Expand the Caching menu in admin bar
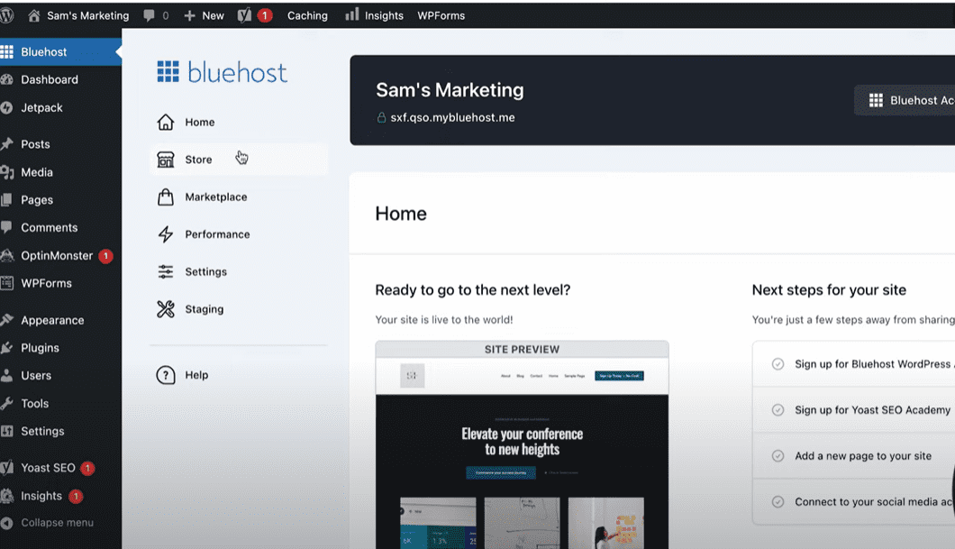Viewport: 955px width, 549px height. tap(307, 14)
